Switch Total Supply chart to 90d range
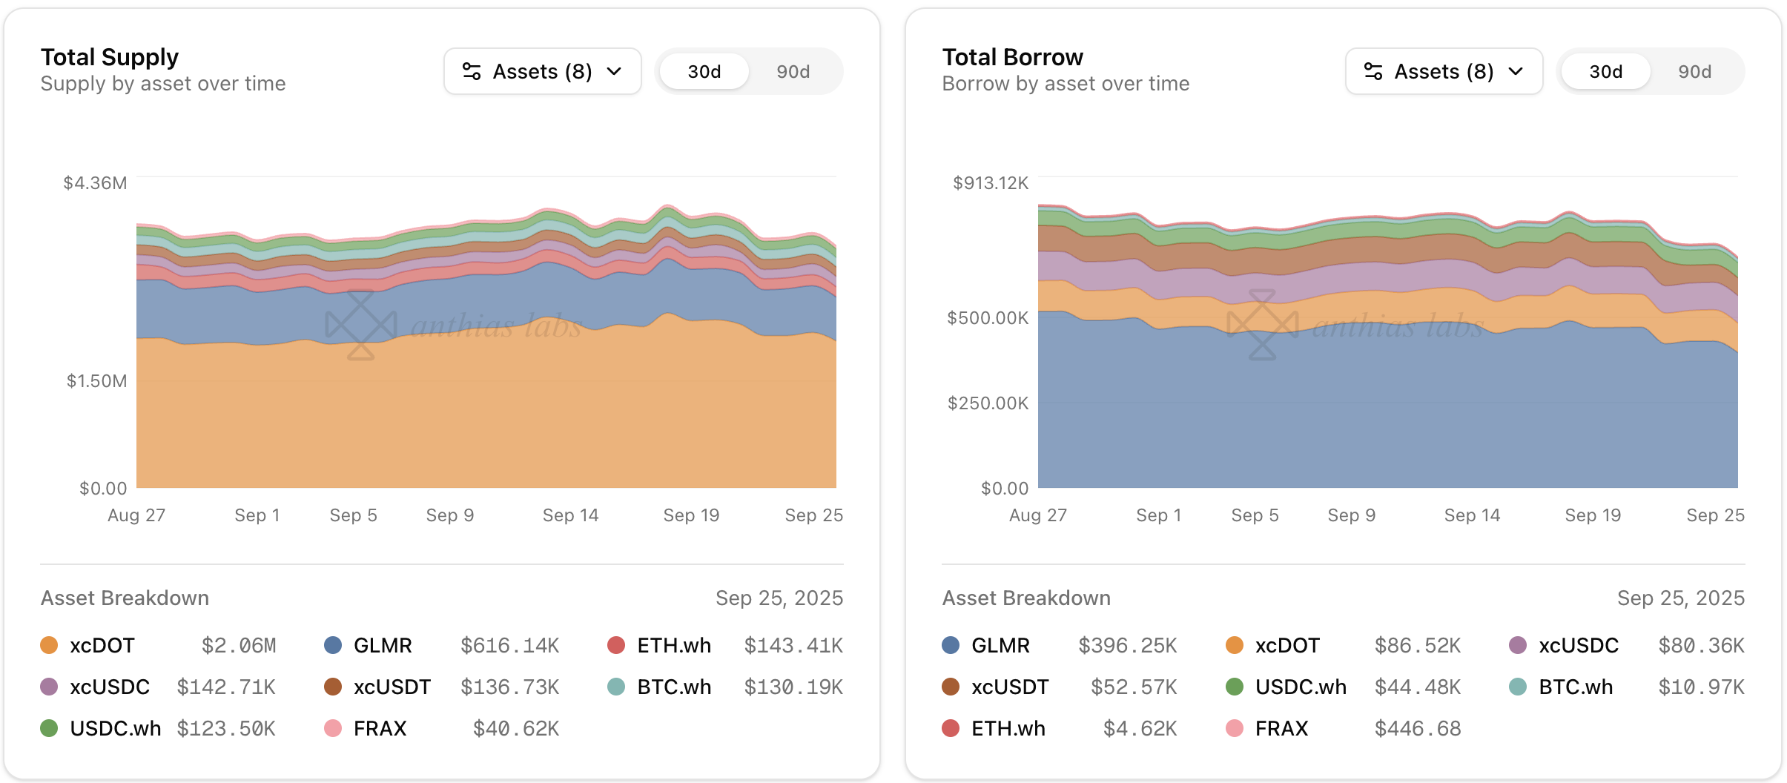Viewport: 1787px width, 783px height. click(793, 72)
